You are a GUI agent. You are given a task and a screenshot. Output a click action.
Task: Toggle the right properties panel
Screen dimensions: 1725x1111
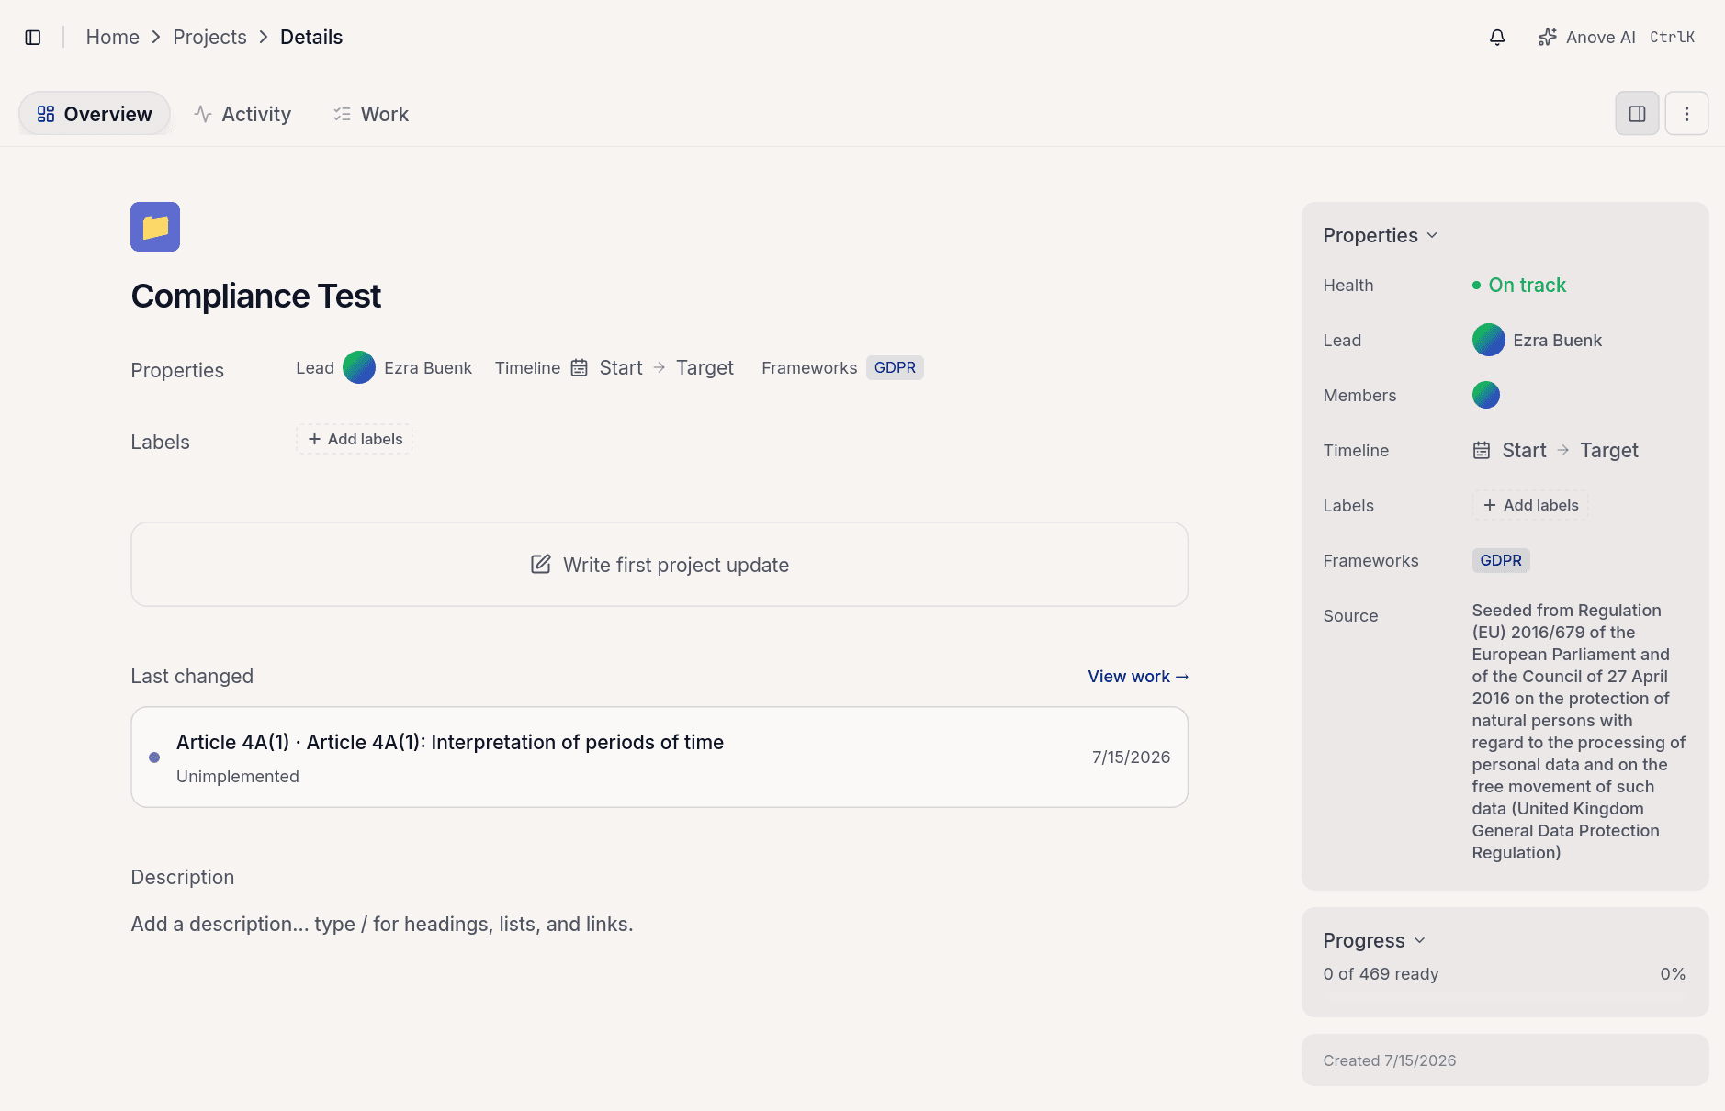(x=1637, y=114)
